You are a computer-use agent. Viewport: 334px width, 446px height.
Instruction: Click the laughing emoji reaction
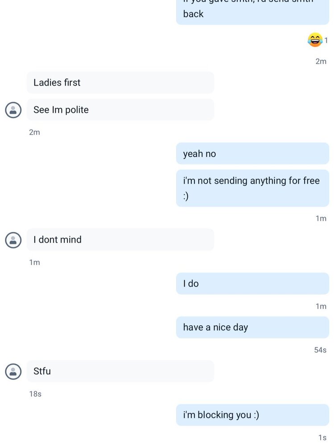tap(315, 40)
